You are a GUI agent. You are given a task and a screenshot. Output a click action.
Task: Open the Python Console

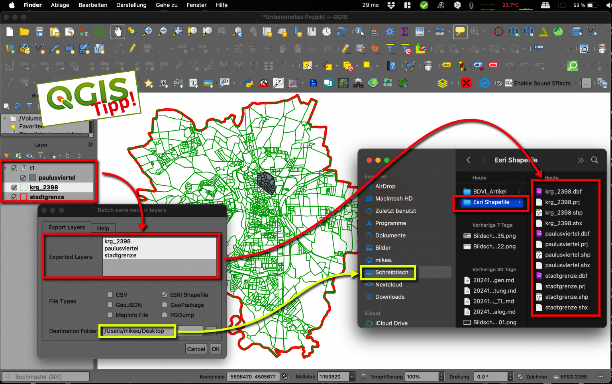tap(248, 83)
